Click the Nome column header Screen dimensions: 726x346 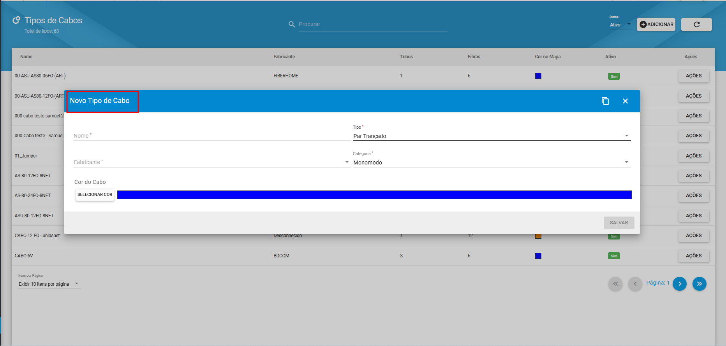point(26,57)
